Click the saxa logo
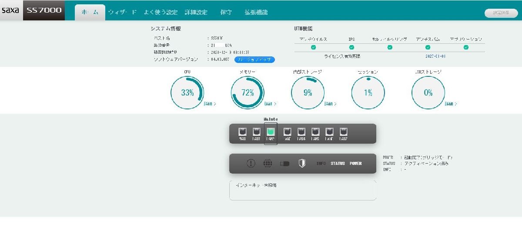The height and width of the screenshot is (230, 522). 10,10
